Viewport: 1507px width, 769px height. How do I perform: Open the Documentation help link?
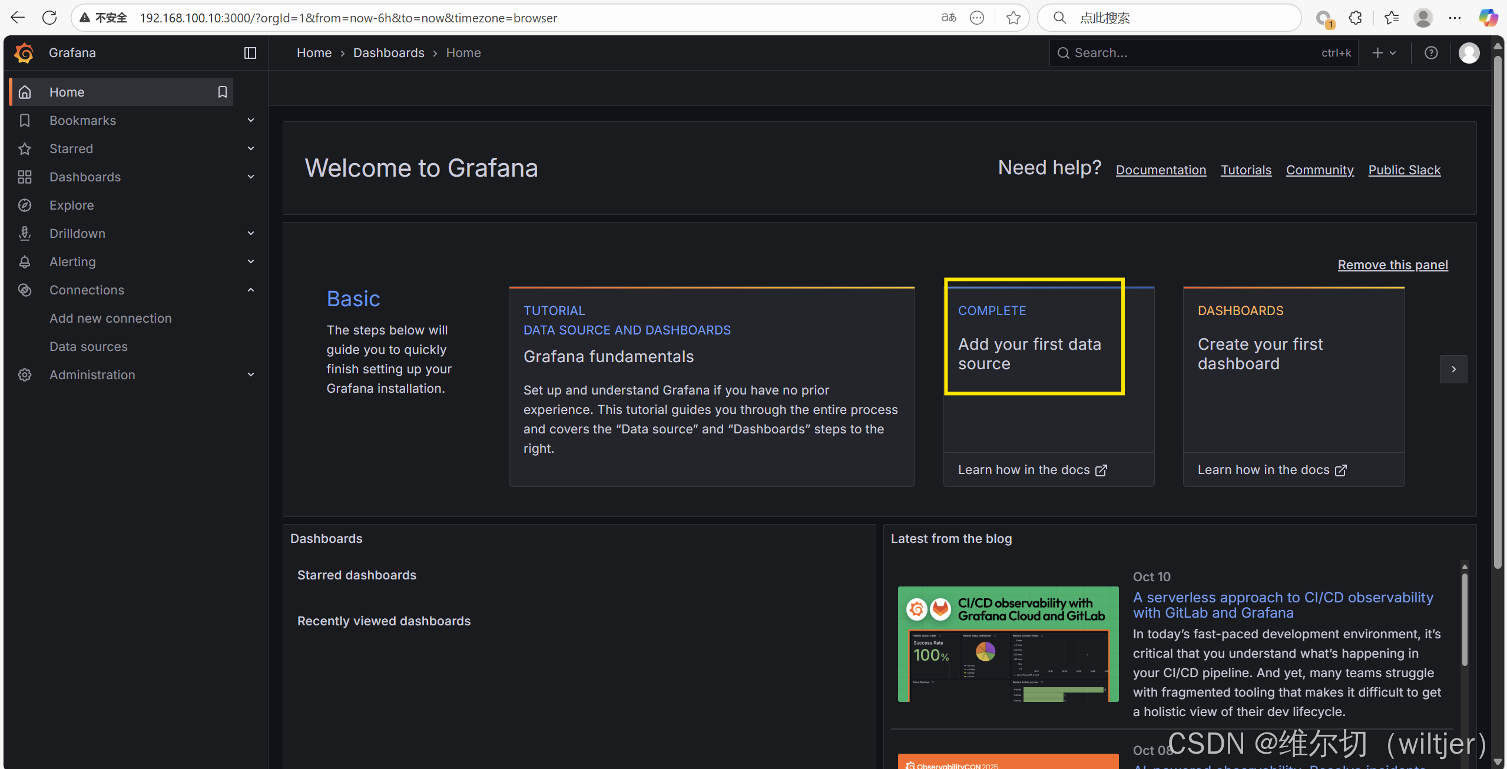tap(1161, 170)
